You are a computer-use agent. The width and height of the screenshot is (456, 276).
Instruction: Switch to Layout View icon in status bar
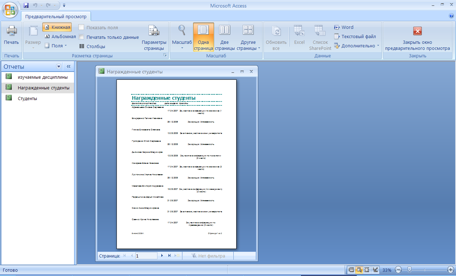click(367, 270)
